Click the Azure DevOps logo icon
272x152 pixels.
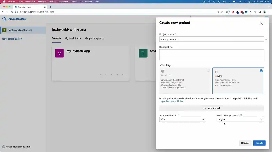coord(4,19)
